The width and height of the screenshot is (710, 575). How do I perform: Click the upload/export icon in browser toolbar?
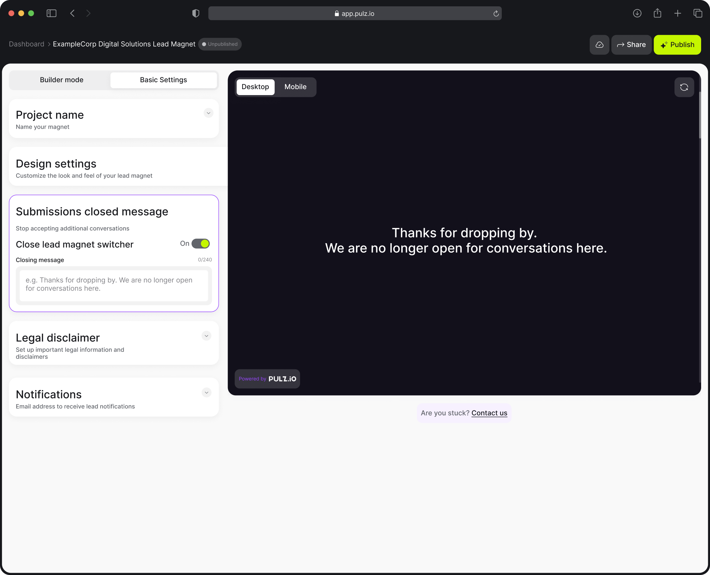point(658,13)
